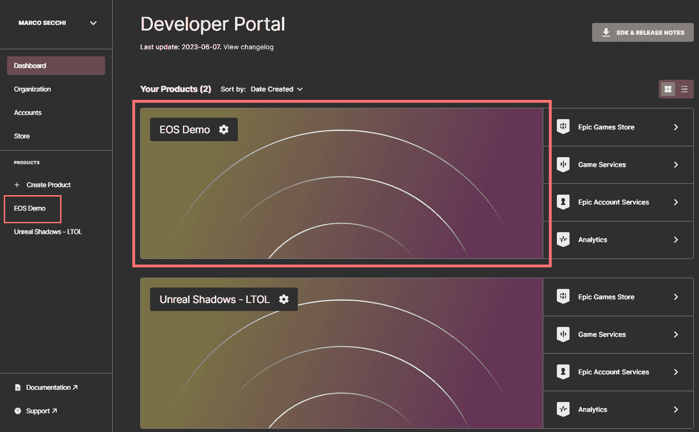The width and height of the screenshot is (699, 432).
Task: Open Epic Games Store for Unreal Shadows
Action: [618, 297]
